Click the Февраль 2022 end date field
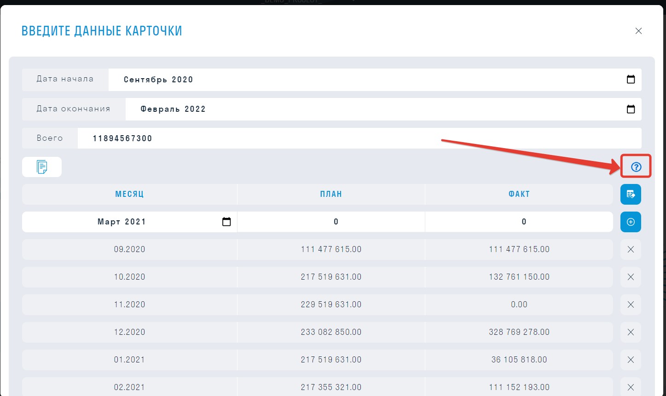 383,109
